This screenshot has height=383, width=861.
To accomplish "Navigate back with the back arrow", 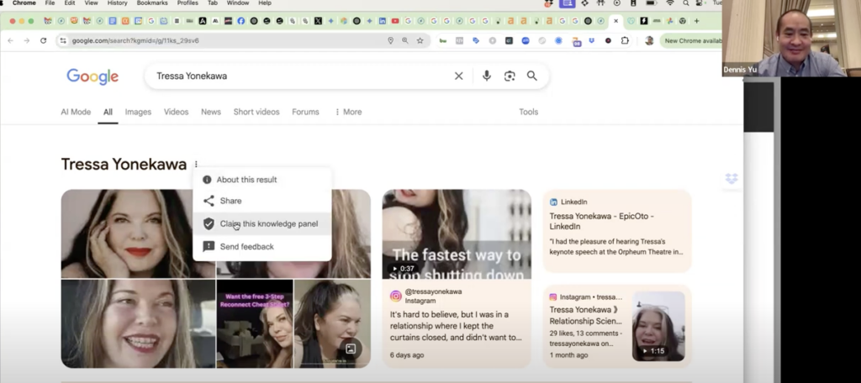I will pos(10,40).
